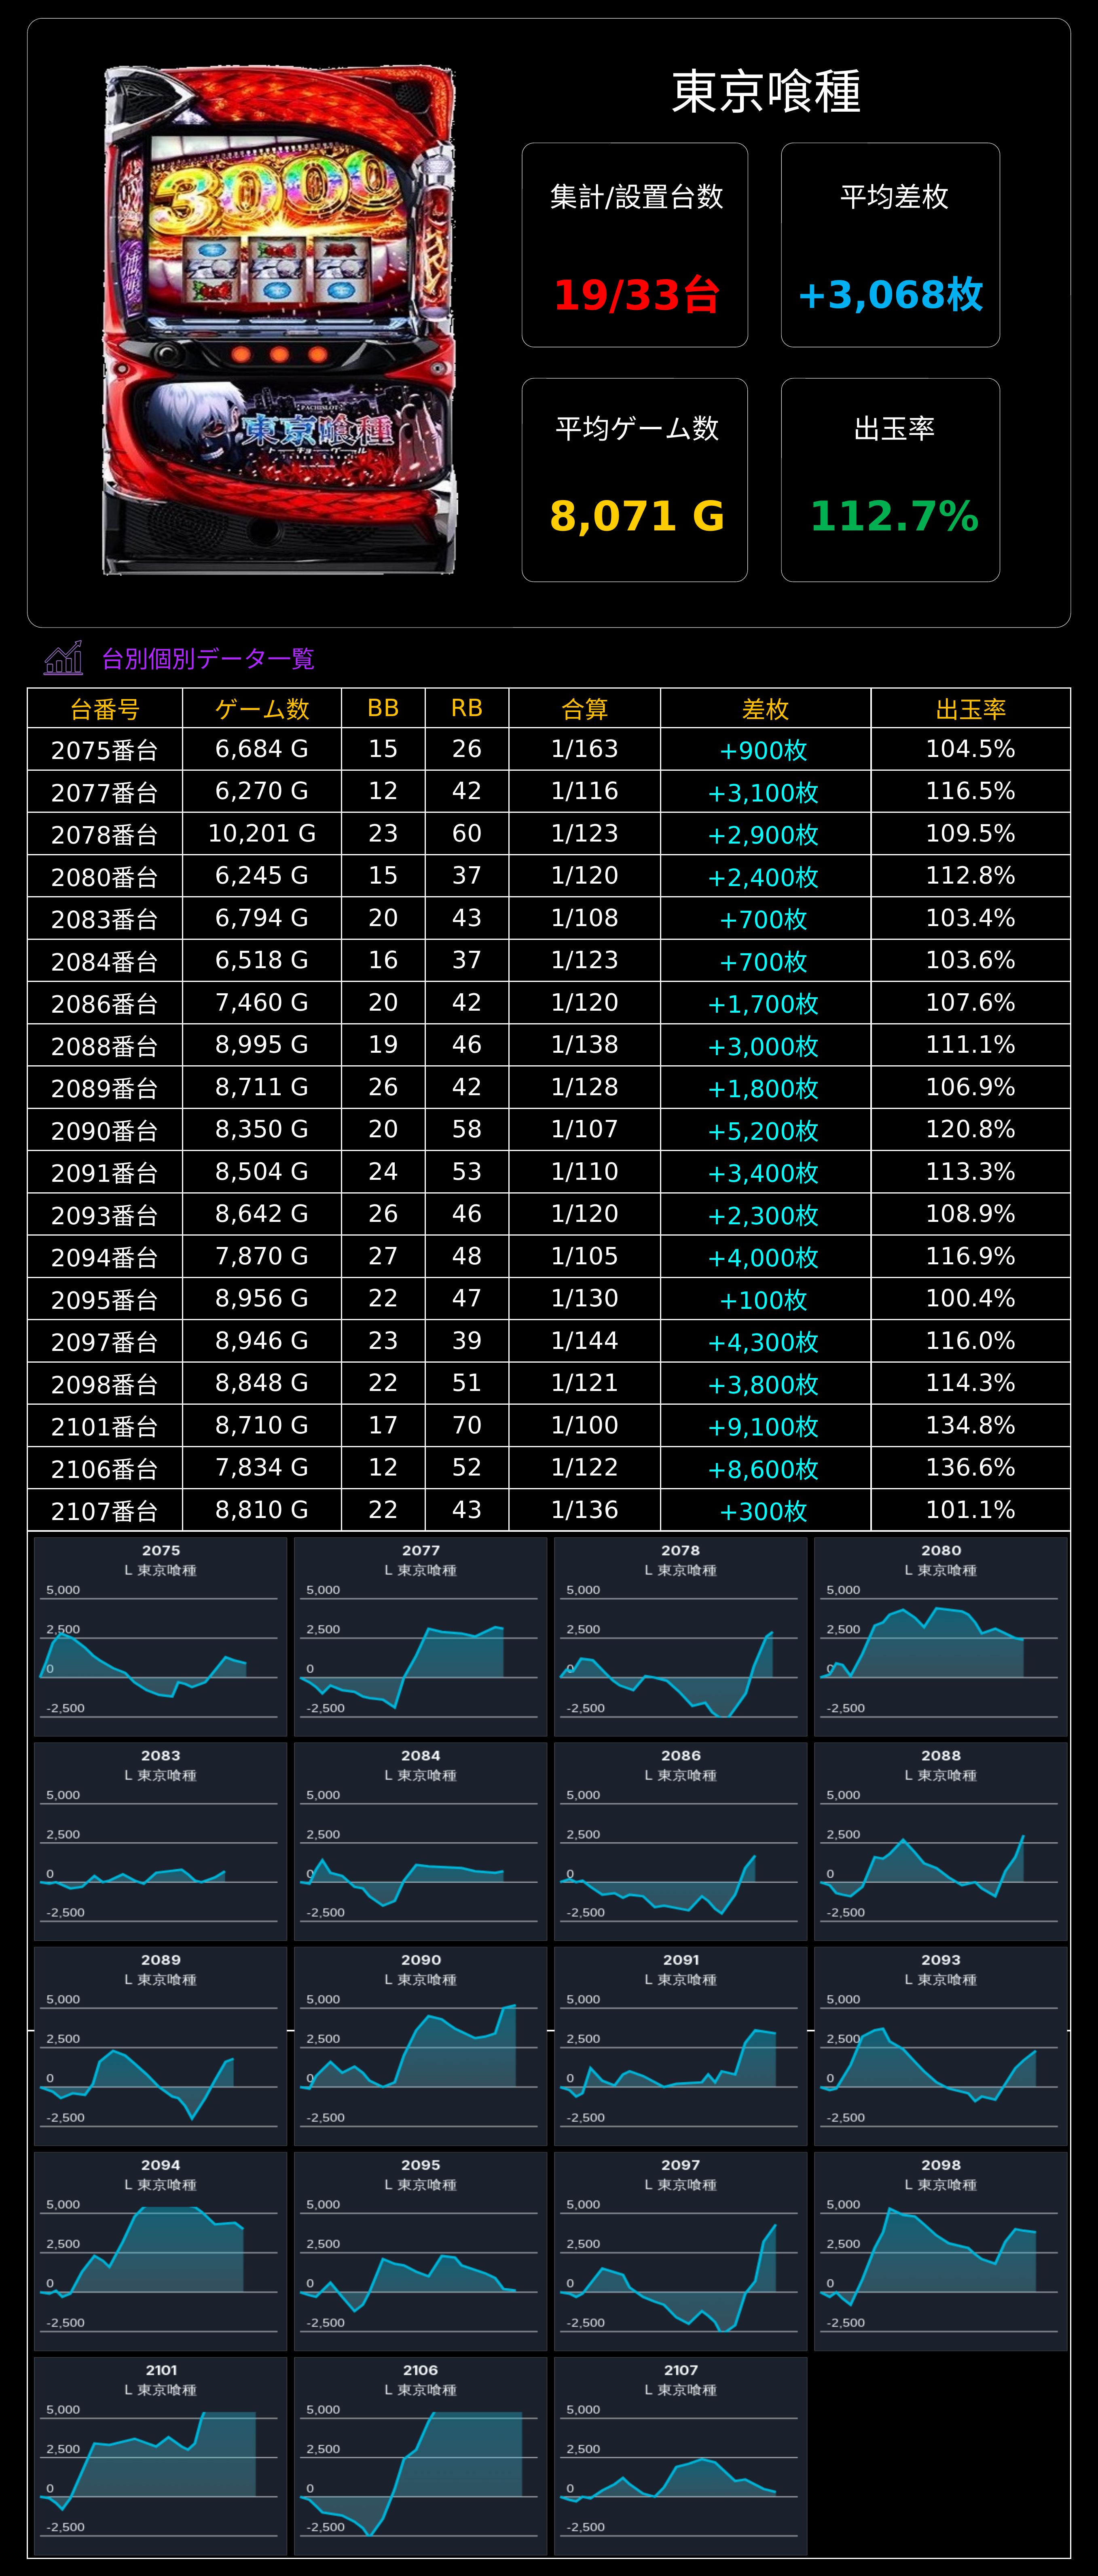Click the BB value 20 in 2083番台 row
The height and width of the screenshot is (2576, 1098).
click(383, 918)
